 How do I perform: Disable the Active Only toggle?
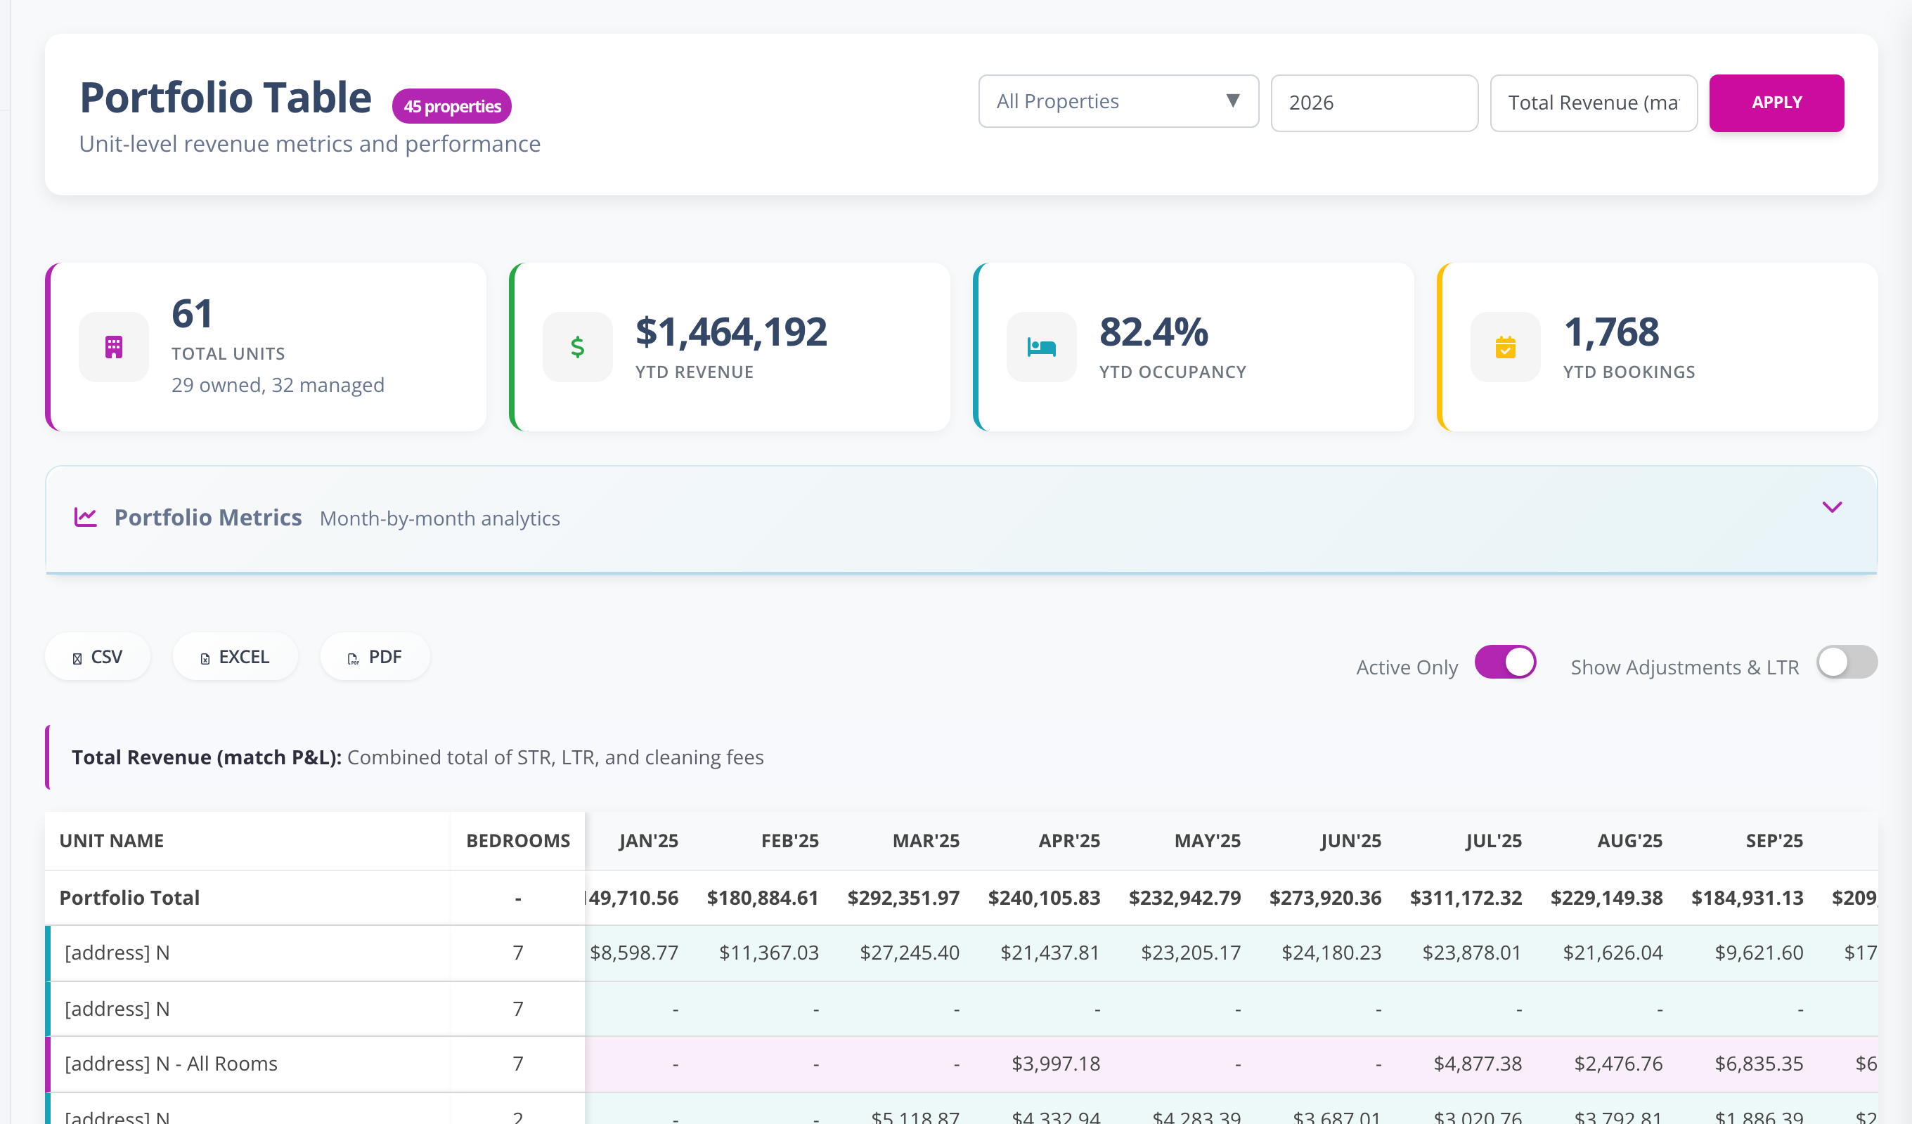(1505, 662)
